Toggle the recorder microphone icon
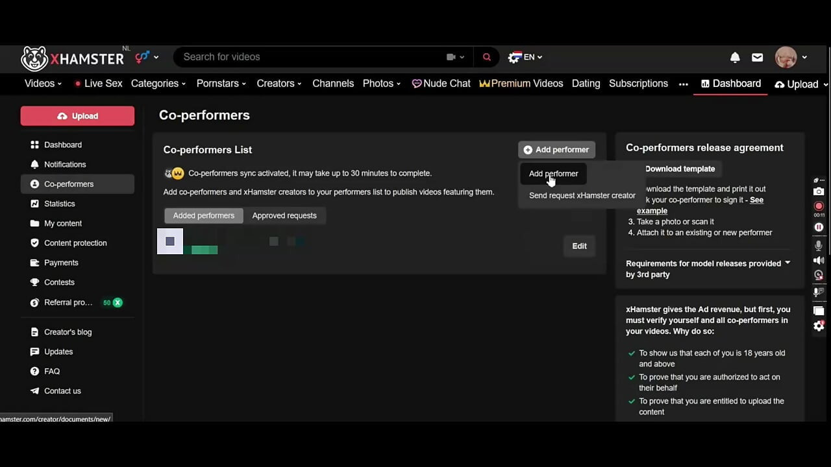Viewport: 831px width, 467px height. click(x=819, y=246)
